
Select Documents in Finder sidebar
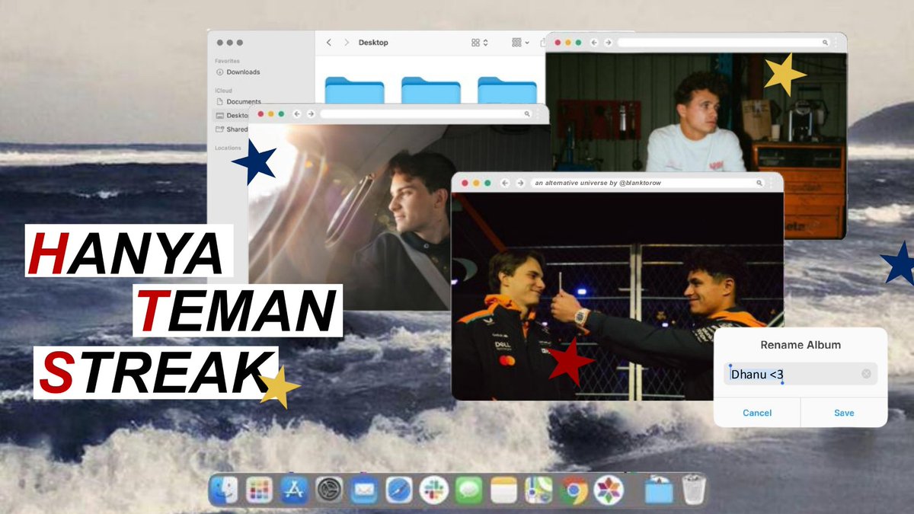[238, 101]
